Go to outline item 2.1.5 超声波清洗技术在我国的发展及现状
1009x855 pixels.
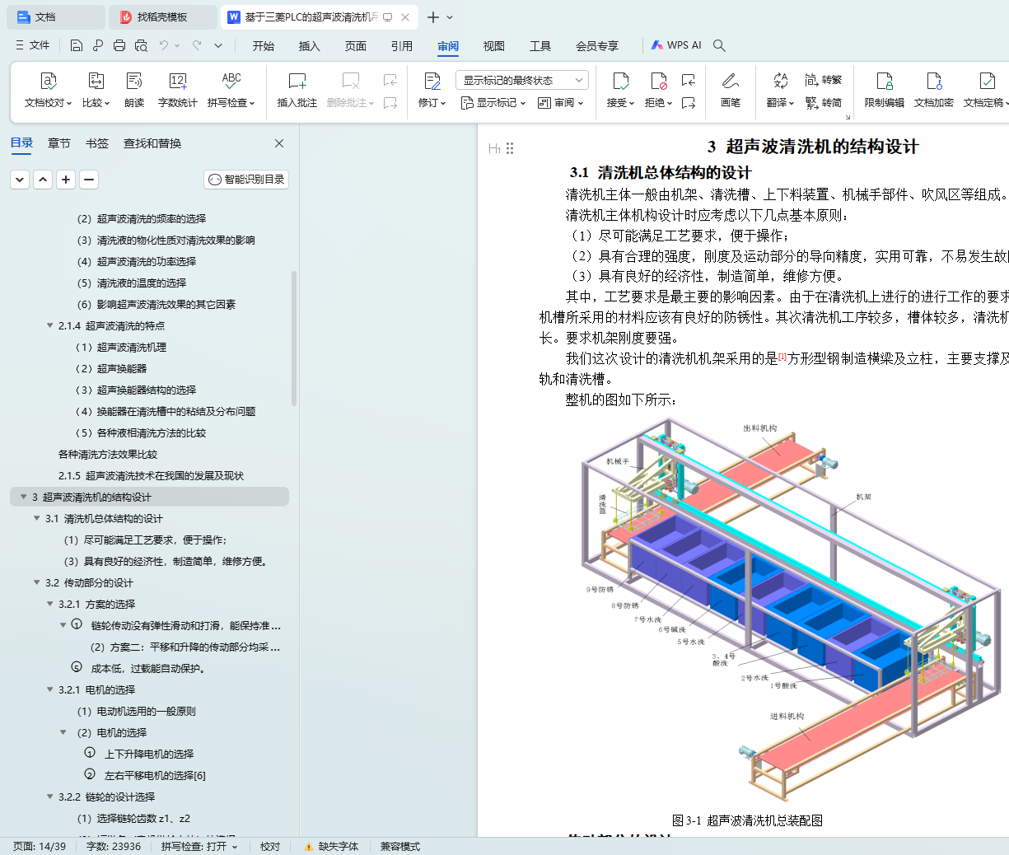point(151,475)
